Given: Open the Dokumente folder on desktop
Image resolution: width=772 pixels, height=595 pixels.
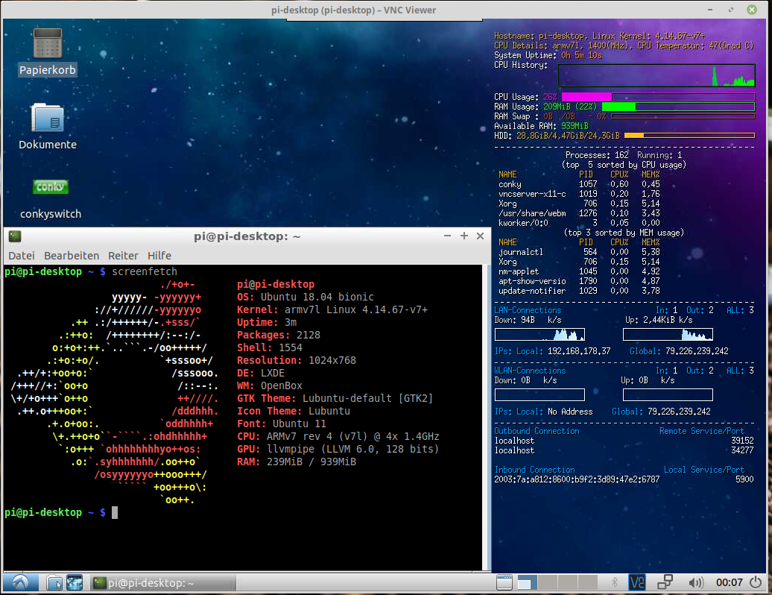Looking at the screenshot, I should (48, 119).
